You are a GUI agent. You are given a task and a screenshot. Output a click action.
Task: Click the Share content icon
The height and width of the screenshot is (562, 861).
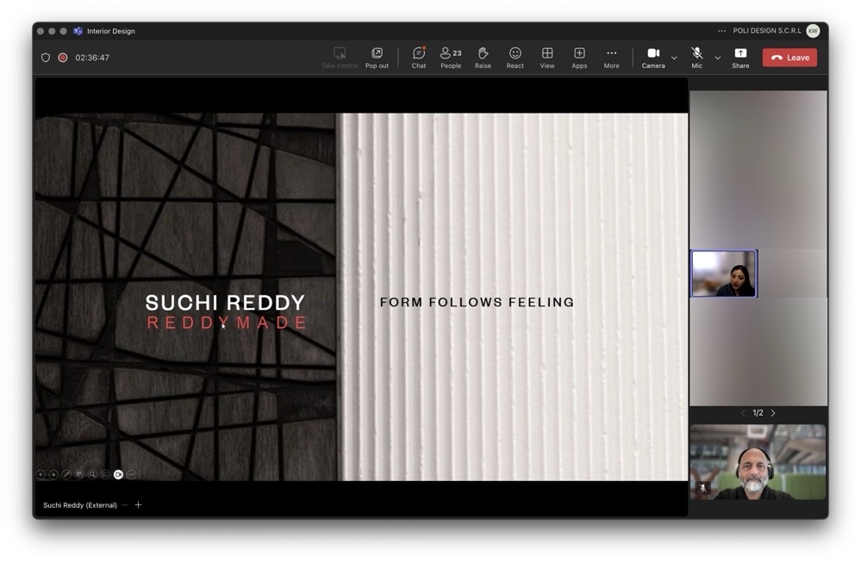[739, 58]
